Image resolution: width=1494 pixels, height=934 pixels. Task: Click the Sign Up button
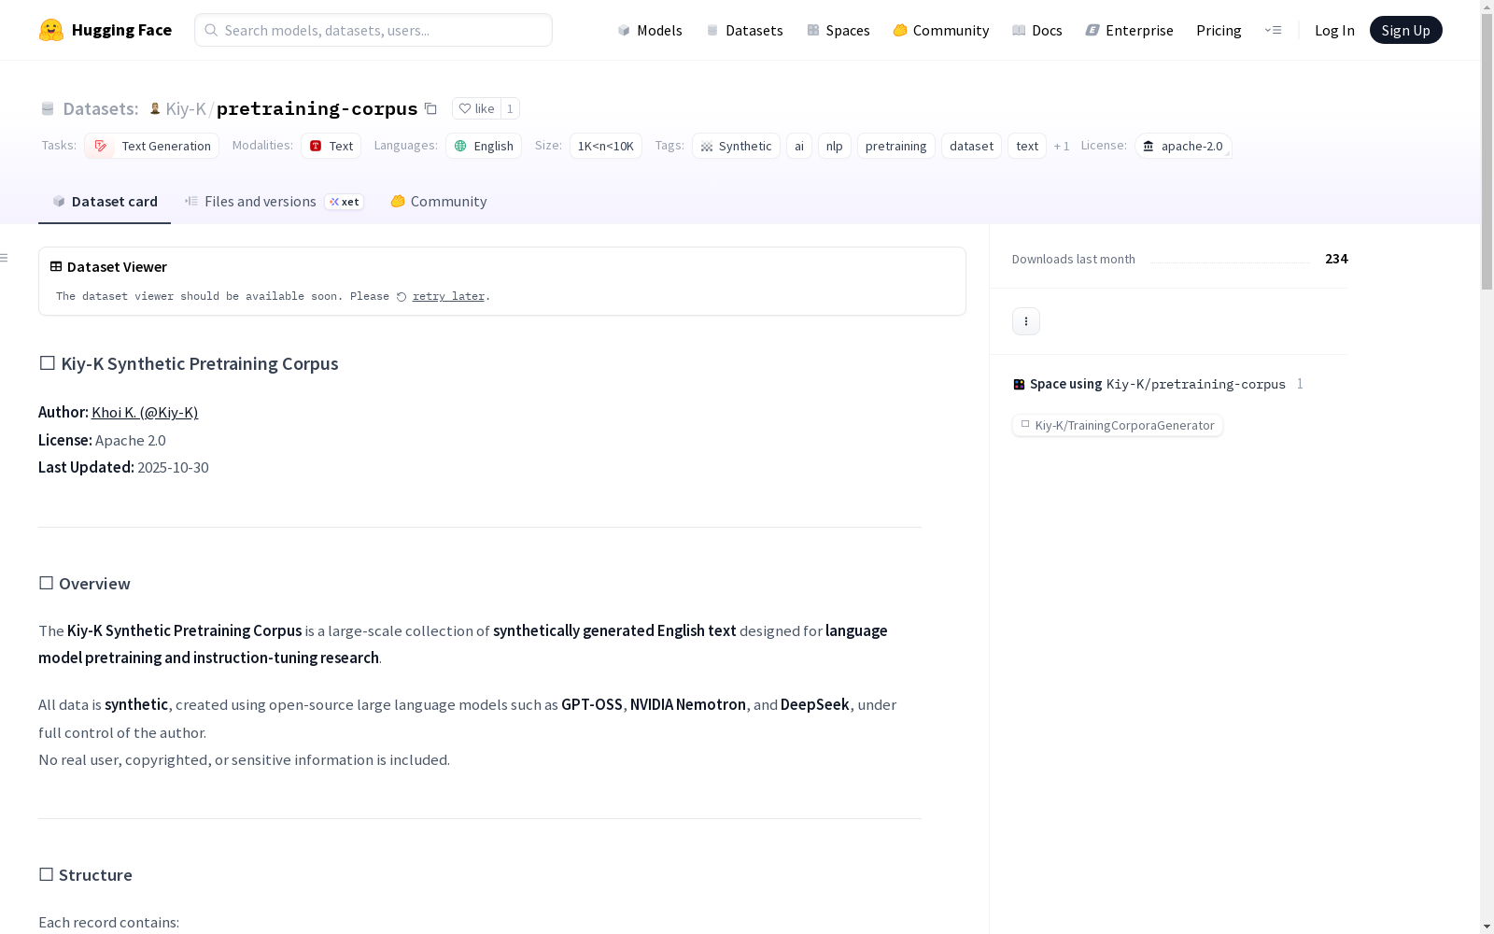click(x=1406, y=30)
